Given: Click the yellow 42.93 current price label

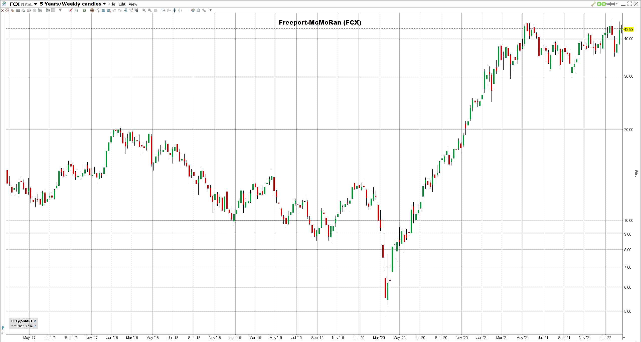Looking at the screenshot, I should (628, 29).
